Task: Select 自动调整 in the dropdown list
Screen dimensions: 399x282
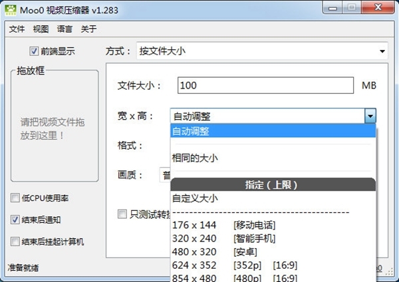Action: click(x=273, y=131)
